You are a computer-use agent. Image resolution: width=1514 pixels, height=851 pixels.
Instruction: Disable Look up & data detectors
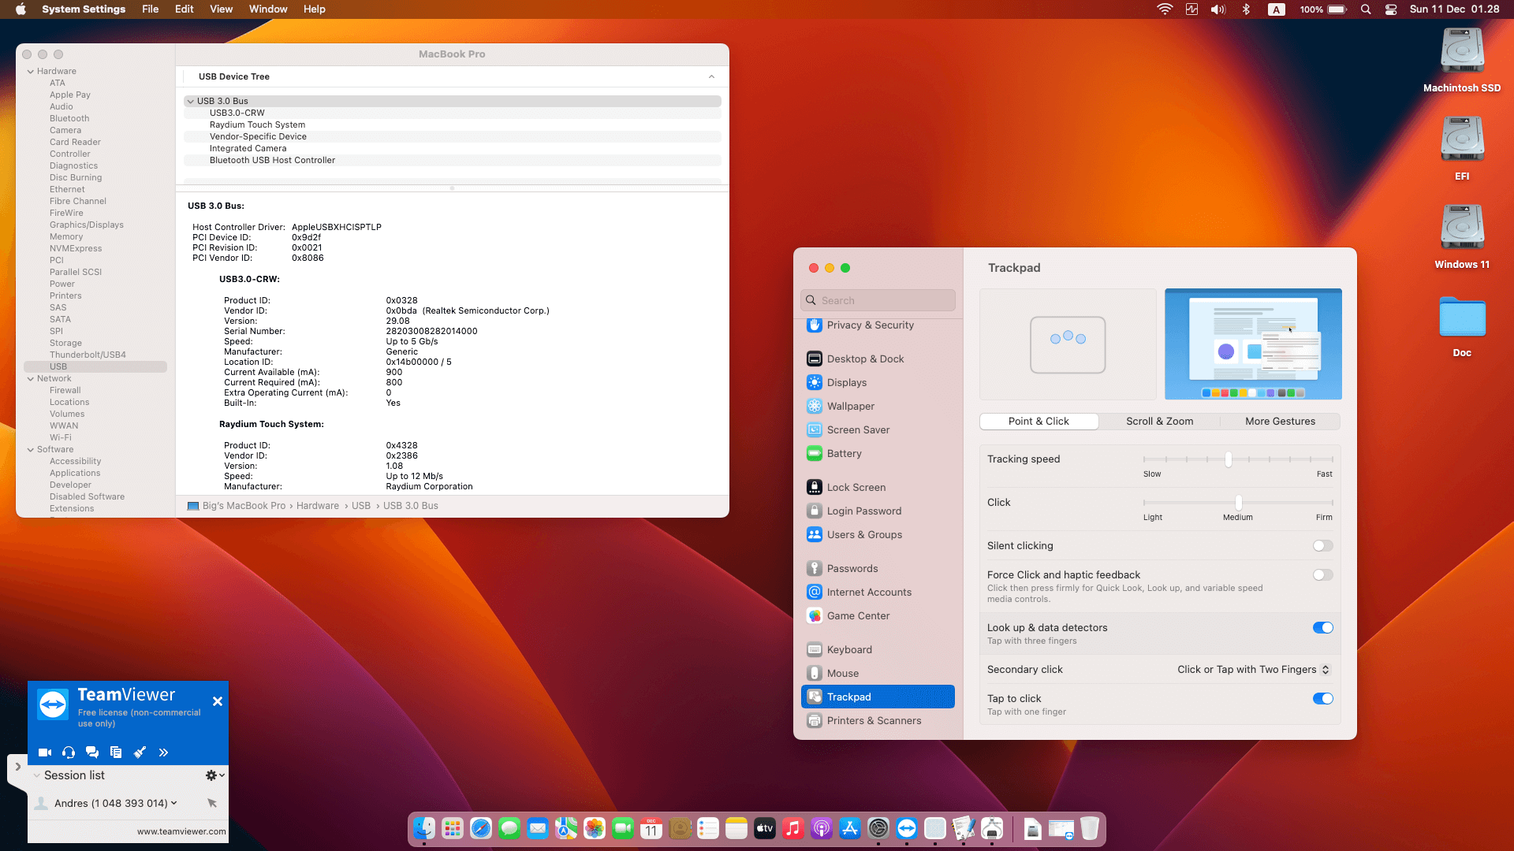[x=1322, y=628]
